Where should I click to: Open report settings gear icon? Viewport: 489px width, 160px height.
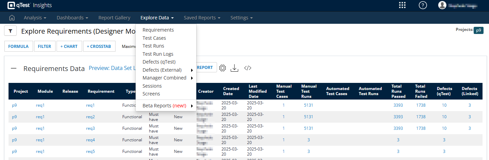point(223,68)
